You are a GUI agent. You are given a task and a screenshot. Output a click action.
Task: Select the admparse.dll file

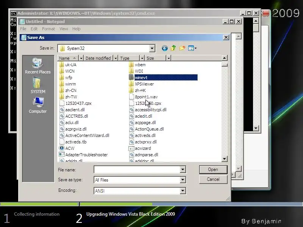coord(144,155)
